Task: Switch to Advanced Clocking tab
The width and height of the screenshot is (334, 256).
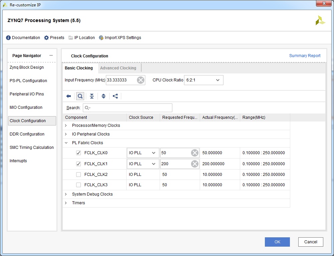Action: tap(118, 68)
